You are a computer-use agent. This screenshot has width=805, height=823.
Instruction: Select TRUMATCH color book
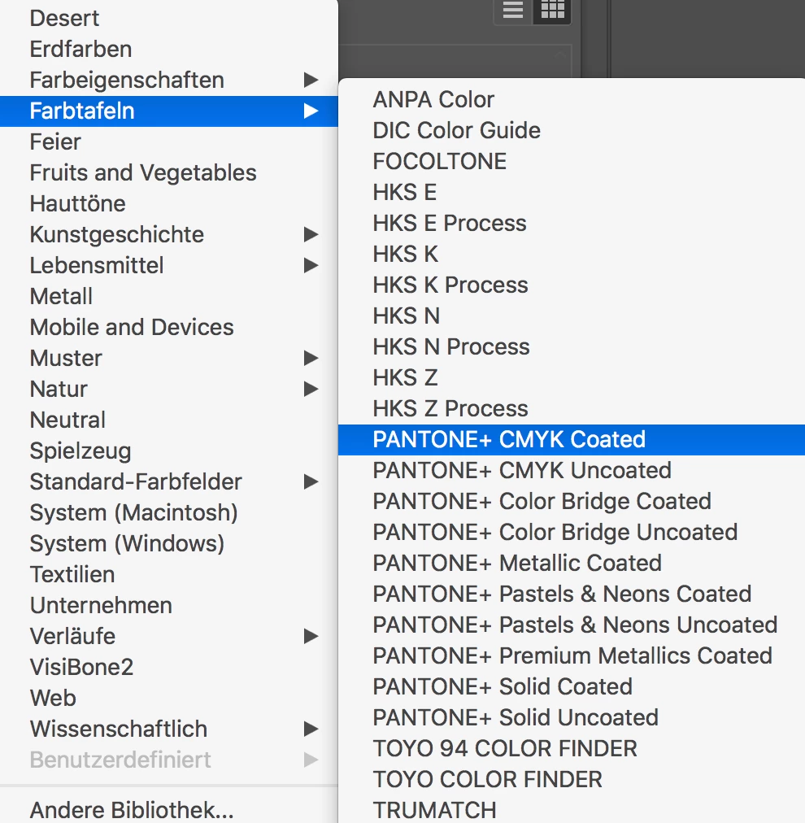coord(572,810)
